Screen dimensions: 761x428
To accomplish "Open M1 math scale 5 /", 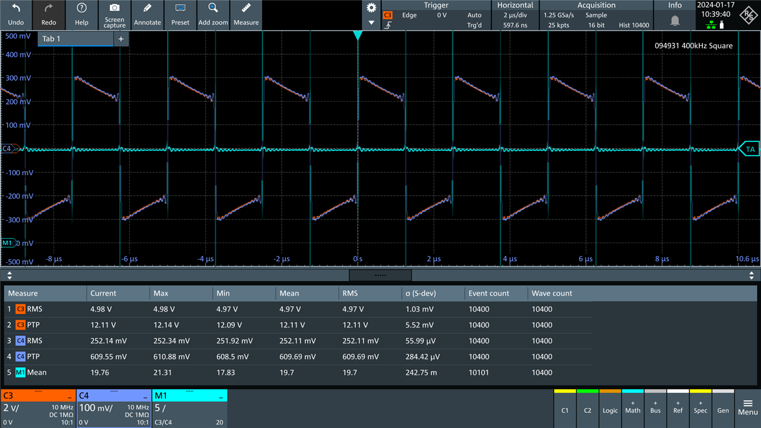I will tap(160, 408).
